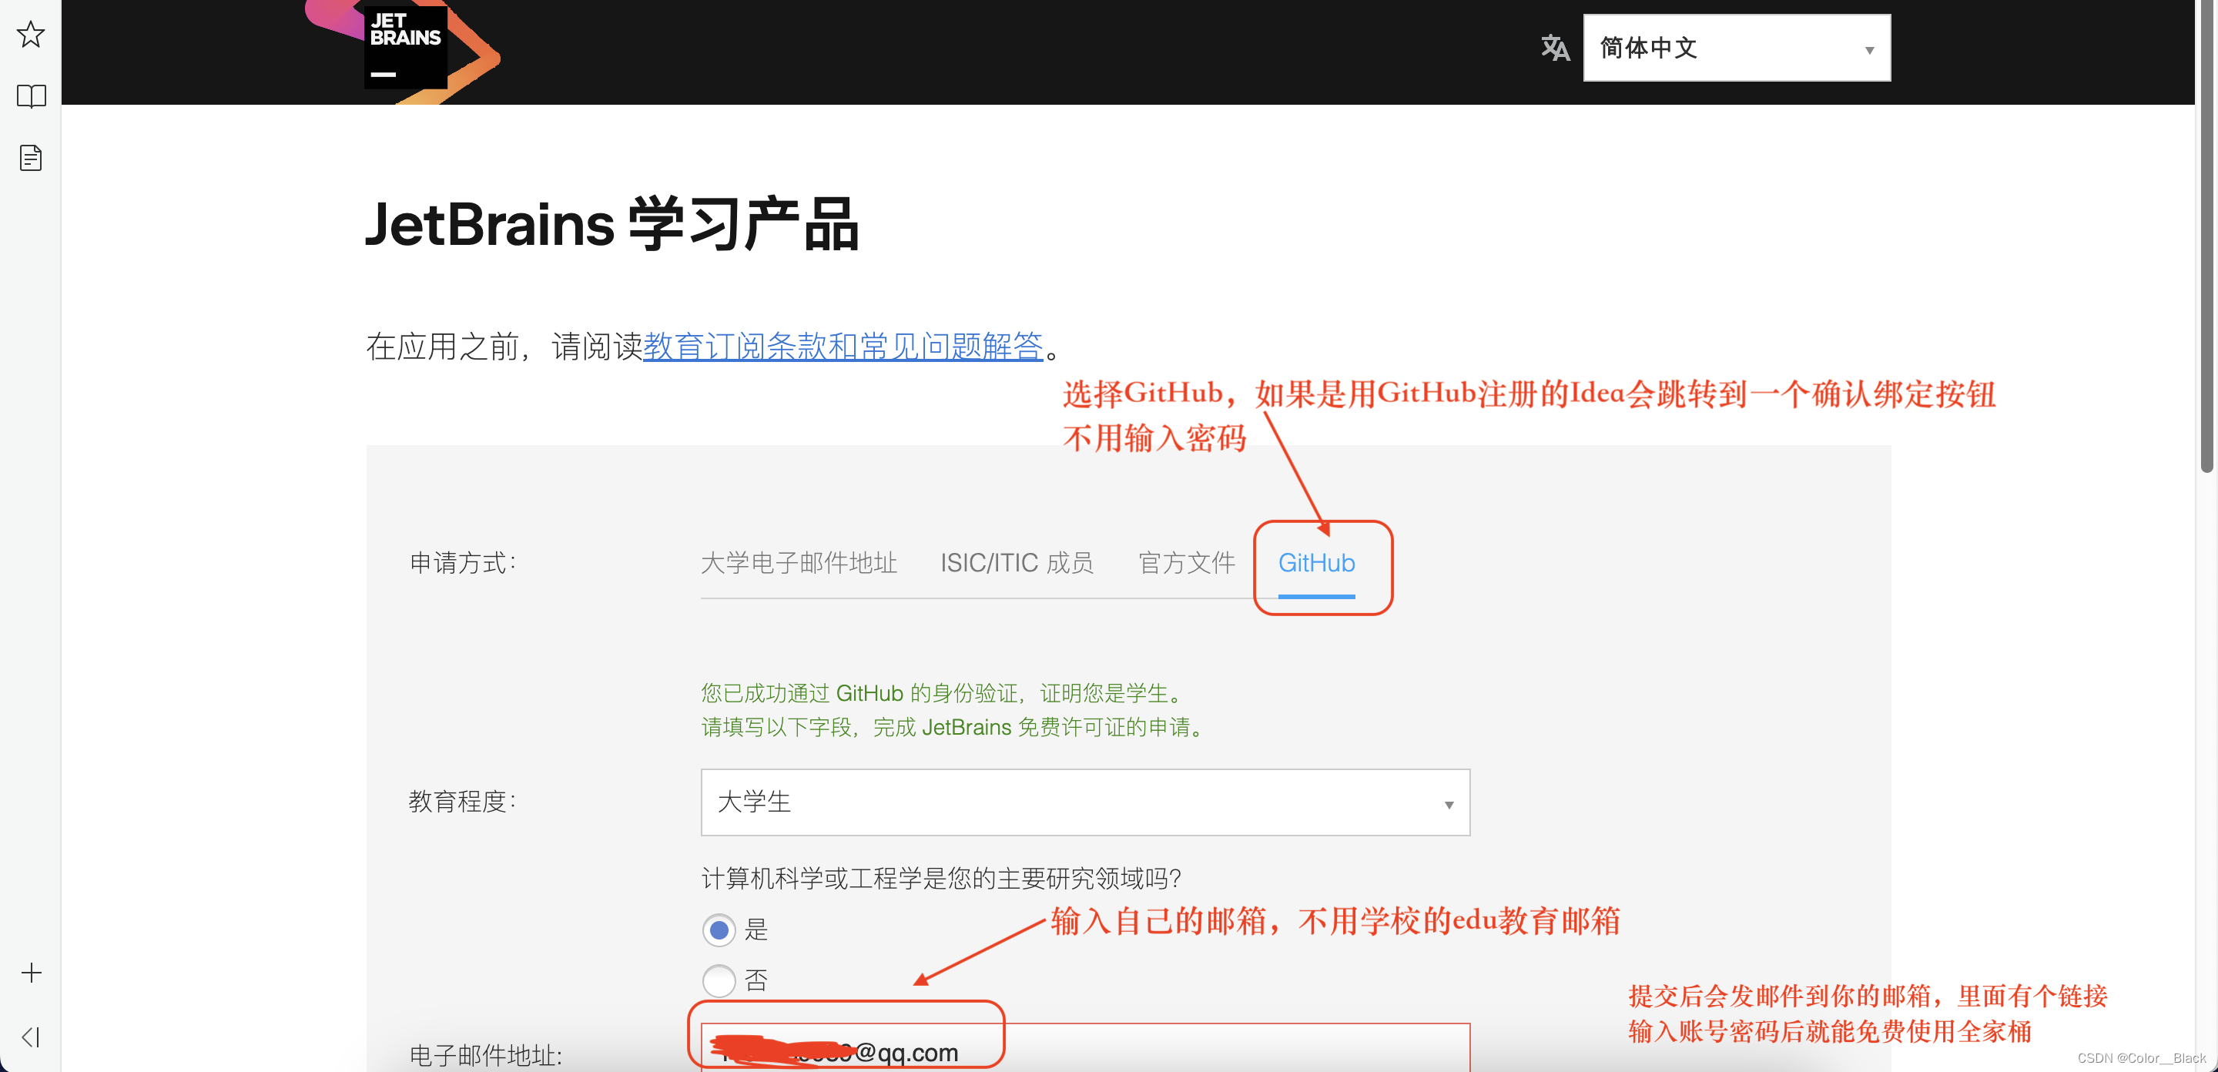The image size is (2218, 1072).
Task: Select the 是 radio button
Action: pyautogui.click(x=719, y=930)
